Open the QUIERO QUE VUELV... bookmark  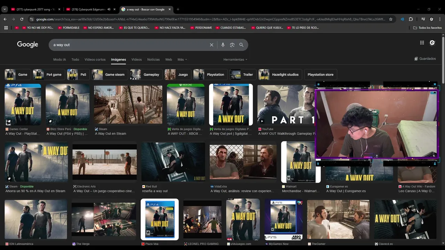pos(267,28)
